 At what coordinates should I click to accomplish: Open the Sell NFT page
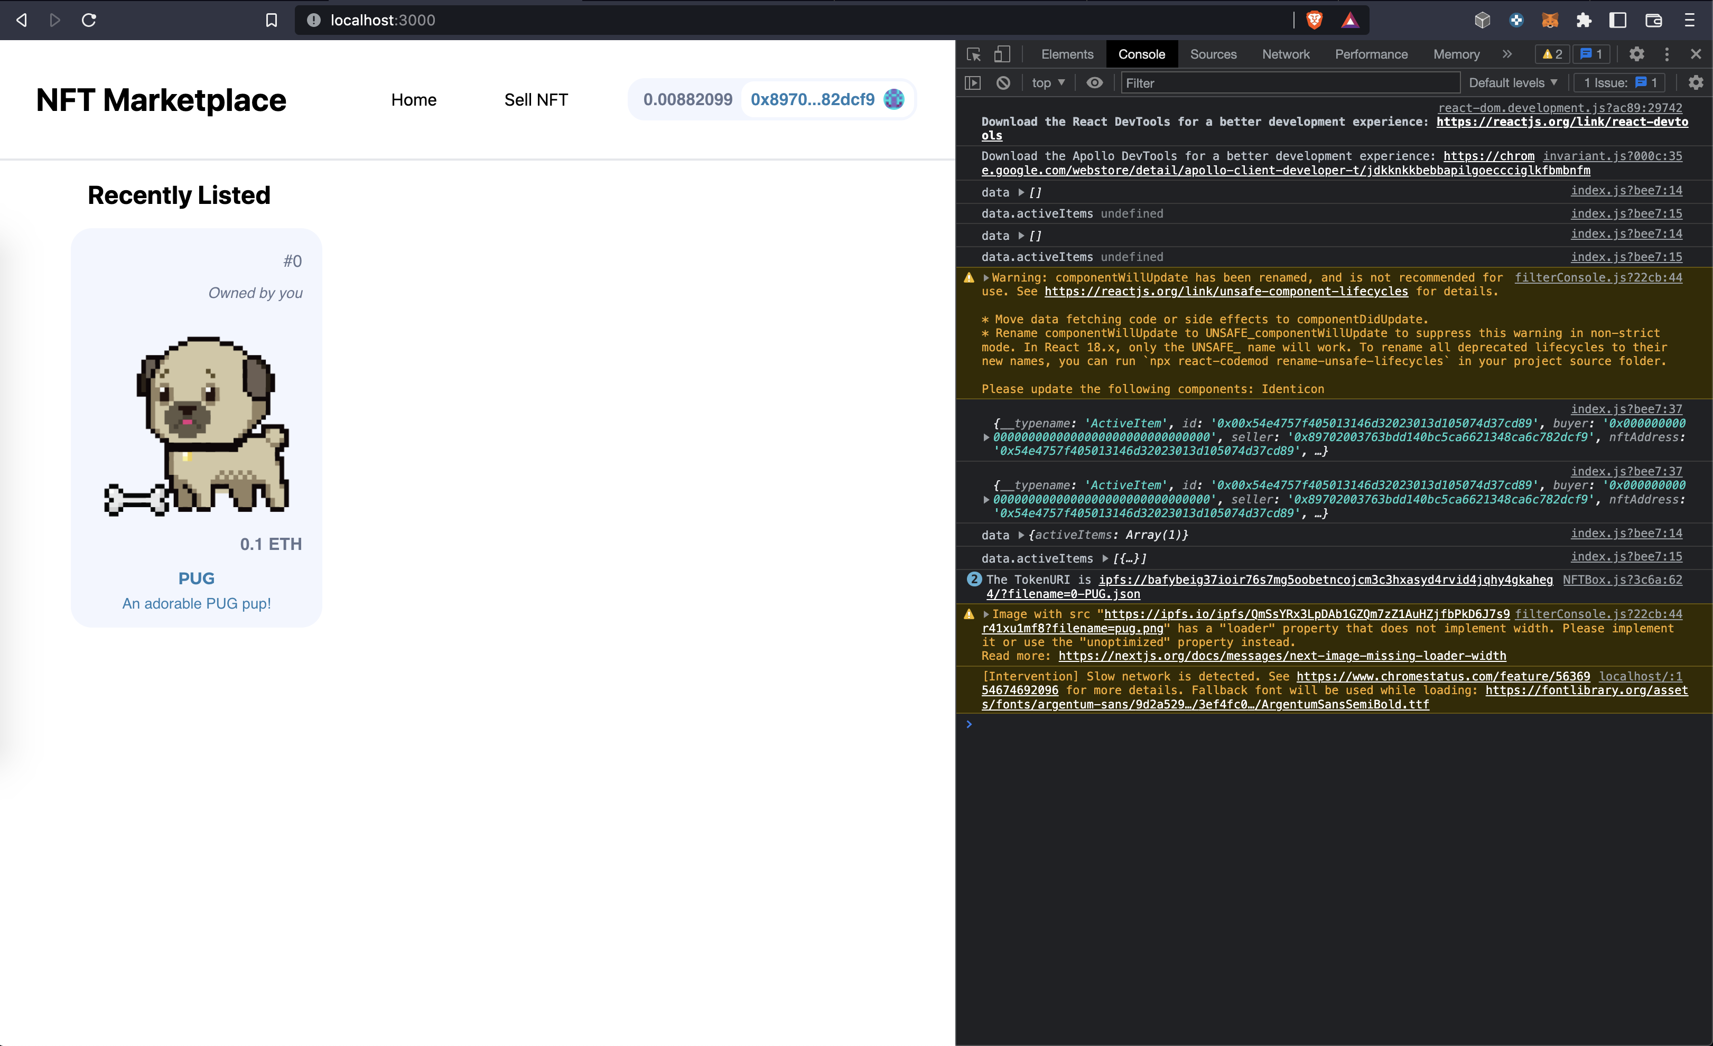coord(536,99)
